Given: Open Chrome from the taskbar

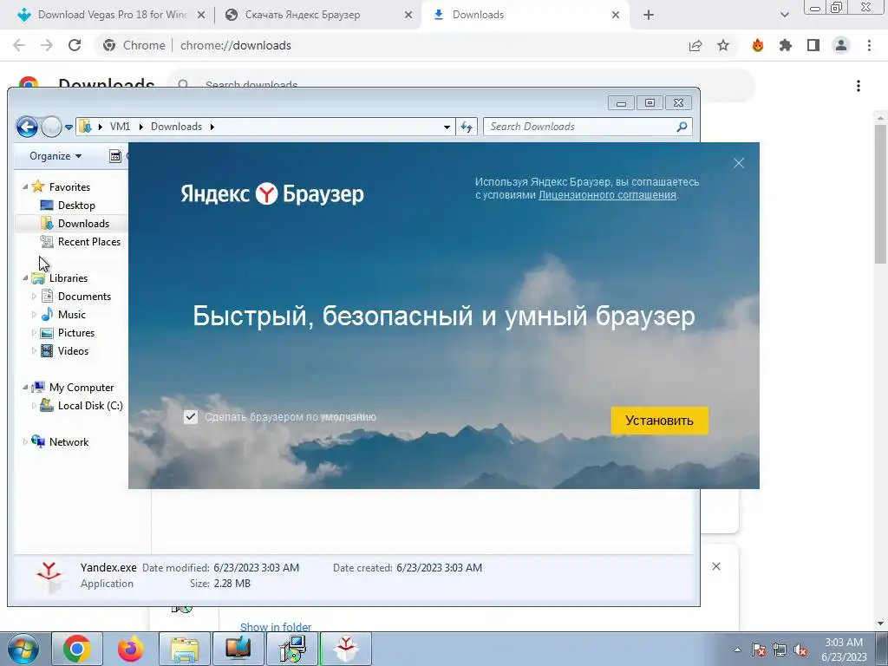Looking at the screenshot, I should click(x=77, y=649).
